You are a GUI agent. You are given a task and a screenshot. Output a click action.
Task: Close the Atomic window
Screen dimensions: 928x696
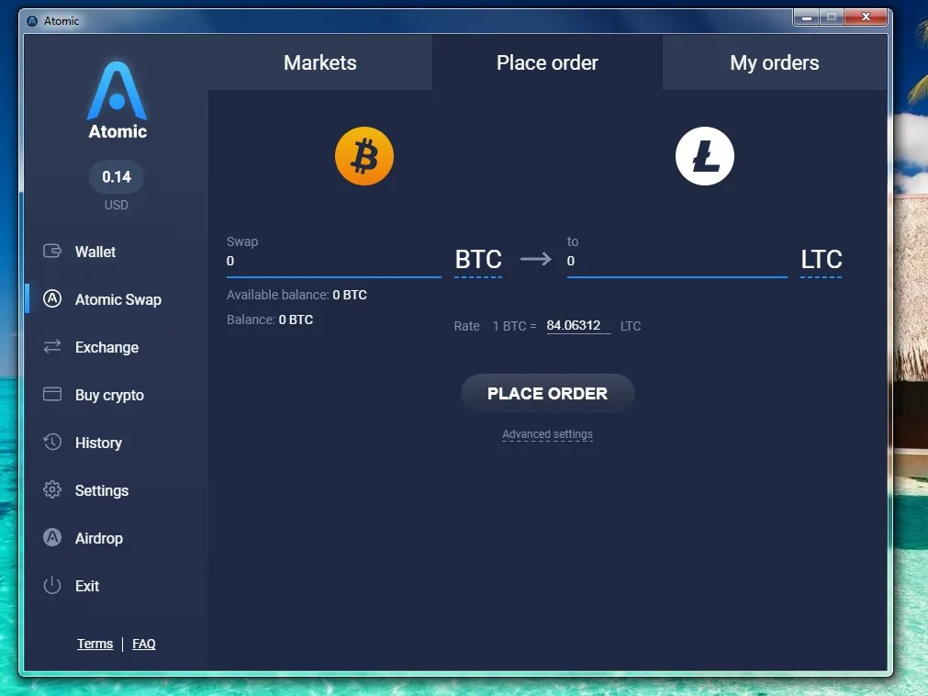tap(866, 17)
